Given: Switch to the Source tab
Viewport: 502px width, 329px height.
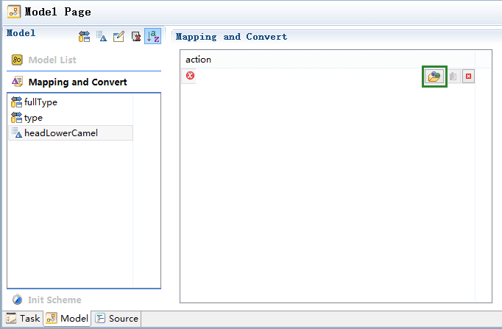Looking at the screenshot, I should point(117,319).
